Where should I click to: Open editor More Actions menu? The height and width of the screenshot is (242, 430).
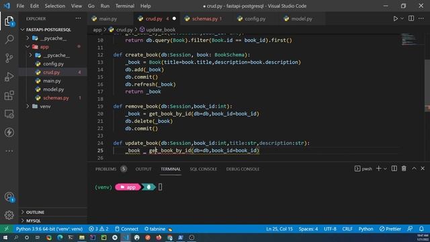click(x=421, y=18)
